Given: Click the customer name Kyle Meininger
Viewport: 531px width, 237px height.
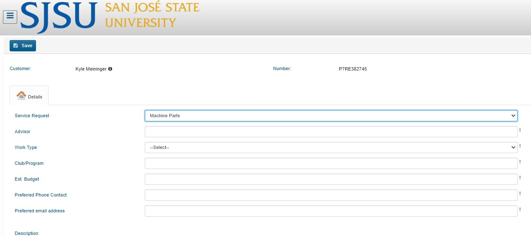Looking at the screenshot, I should point(91,69).
